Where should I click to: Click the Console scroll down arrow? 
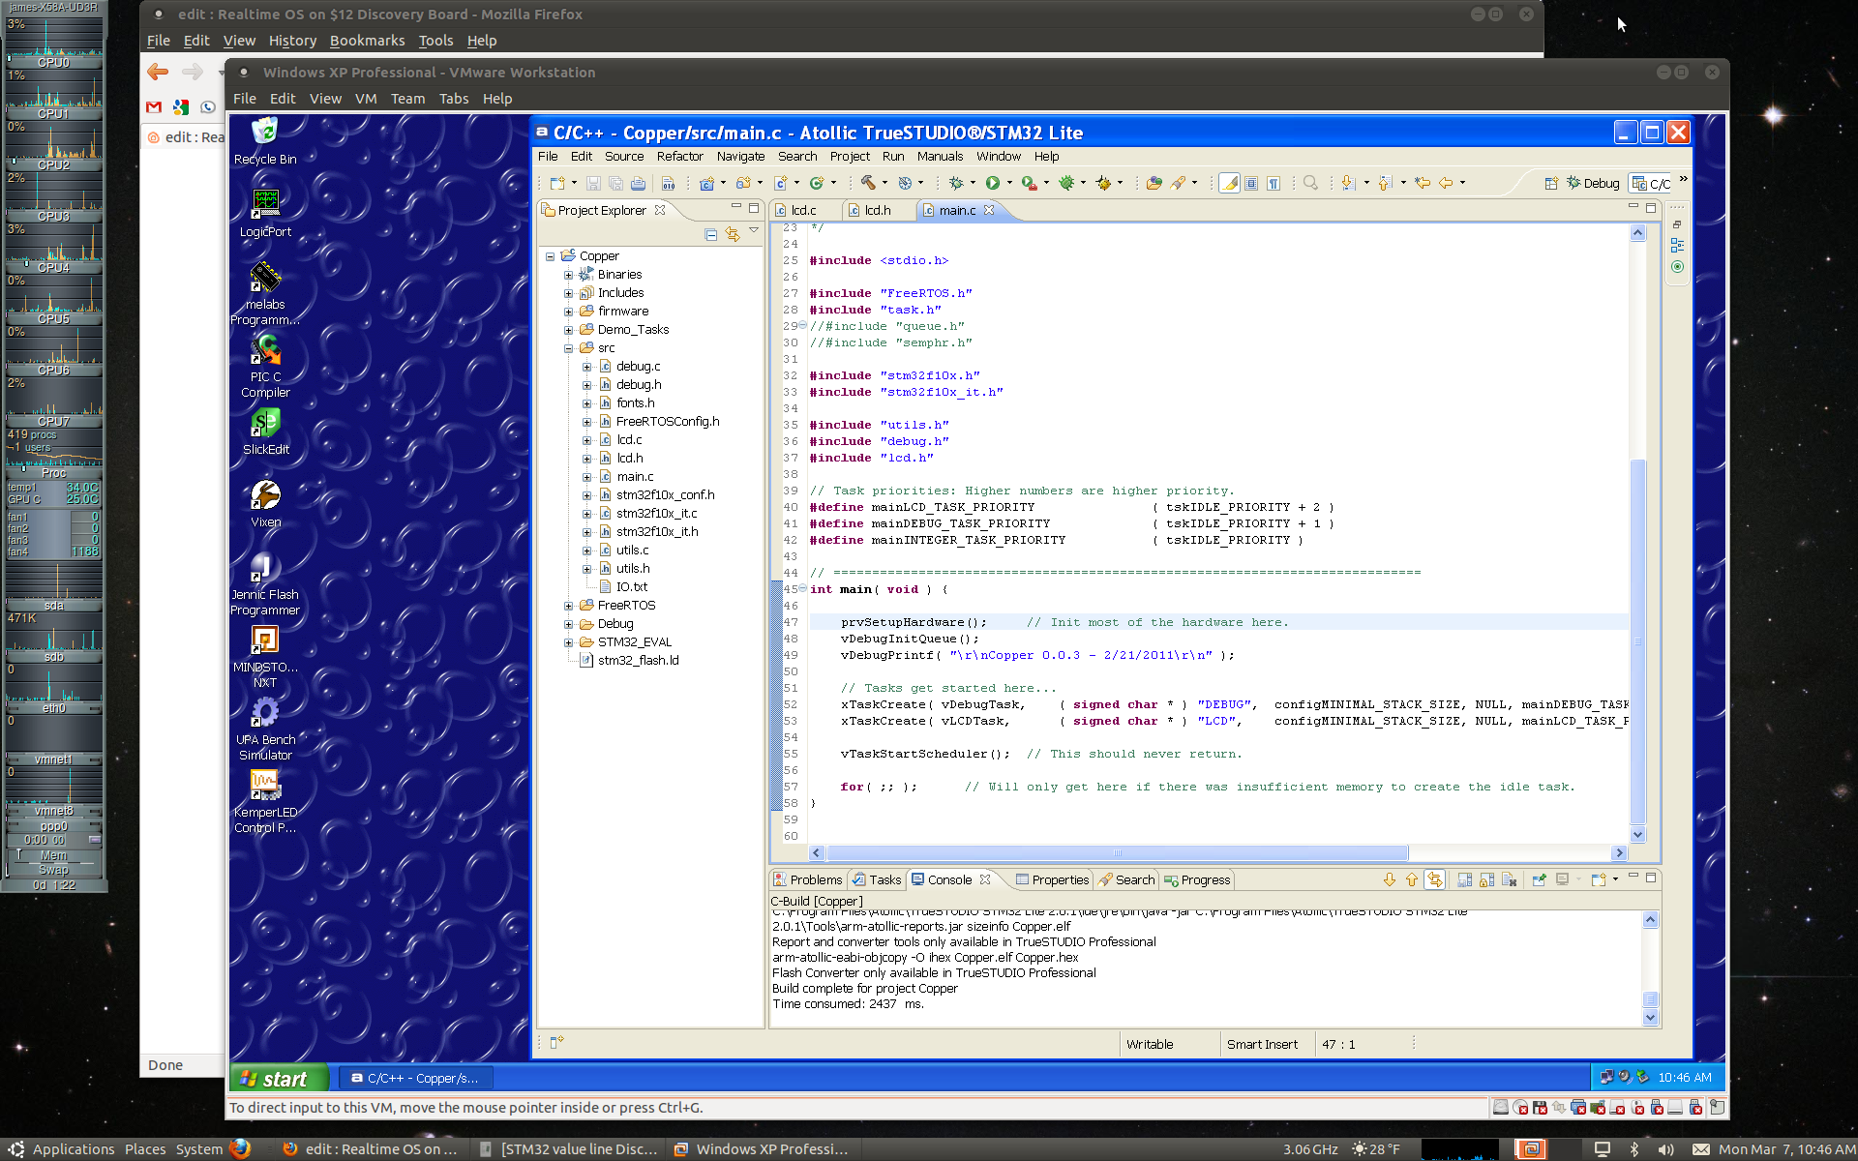[x=1651, y=1018]
